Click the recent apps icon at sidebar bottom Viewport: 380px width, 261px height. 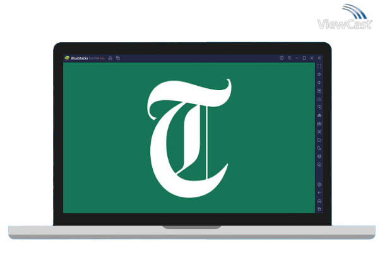[319, 209]
